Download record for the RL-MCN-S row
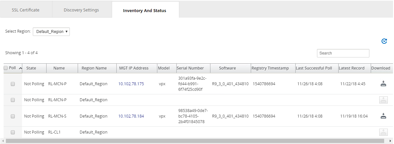 click(x=383, y=116)
